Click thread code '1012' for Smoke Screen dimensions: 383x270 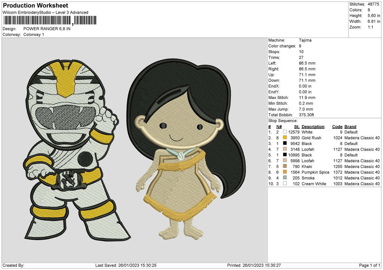click(x=338, y=178)
